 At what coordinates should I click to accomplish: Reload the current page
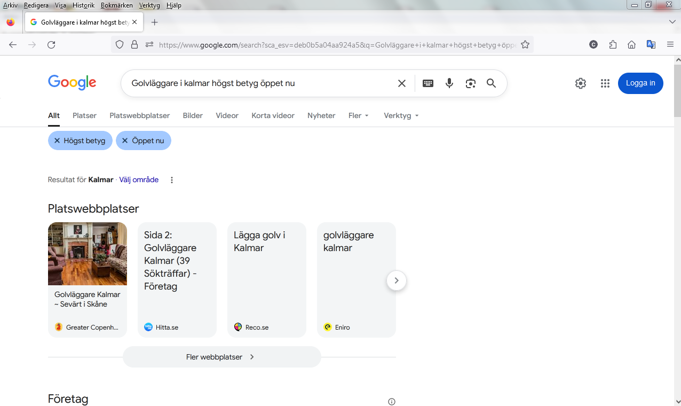tap(51, 45)
